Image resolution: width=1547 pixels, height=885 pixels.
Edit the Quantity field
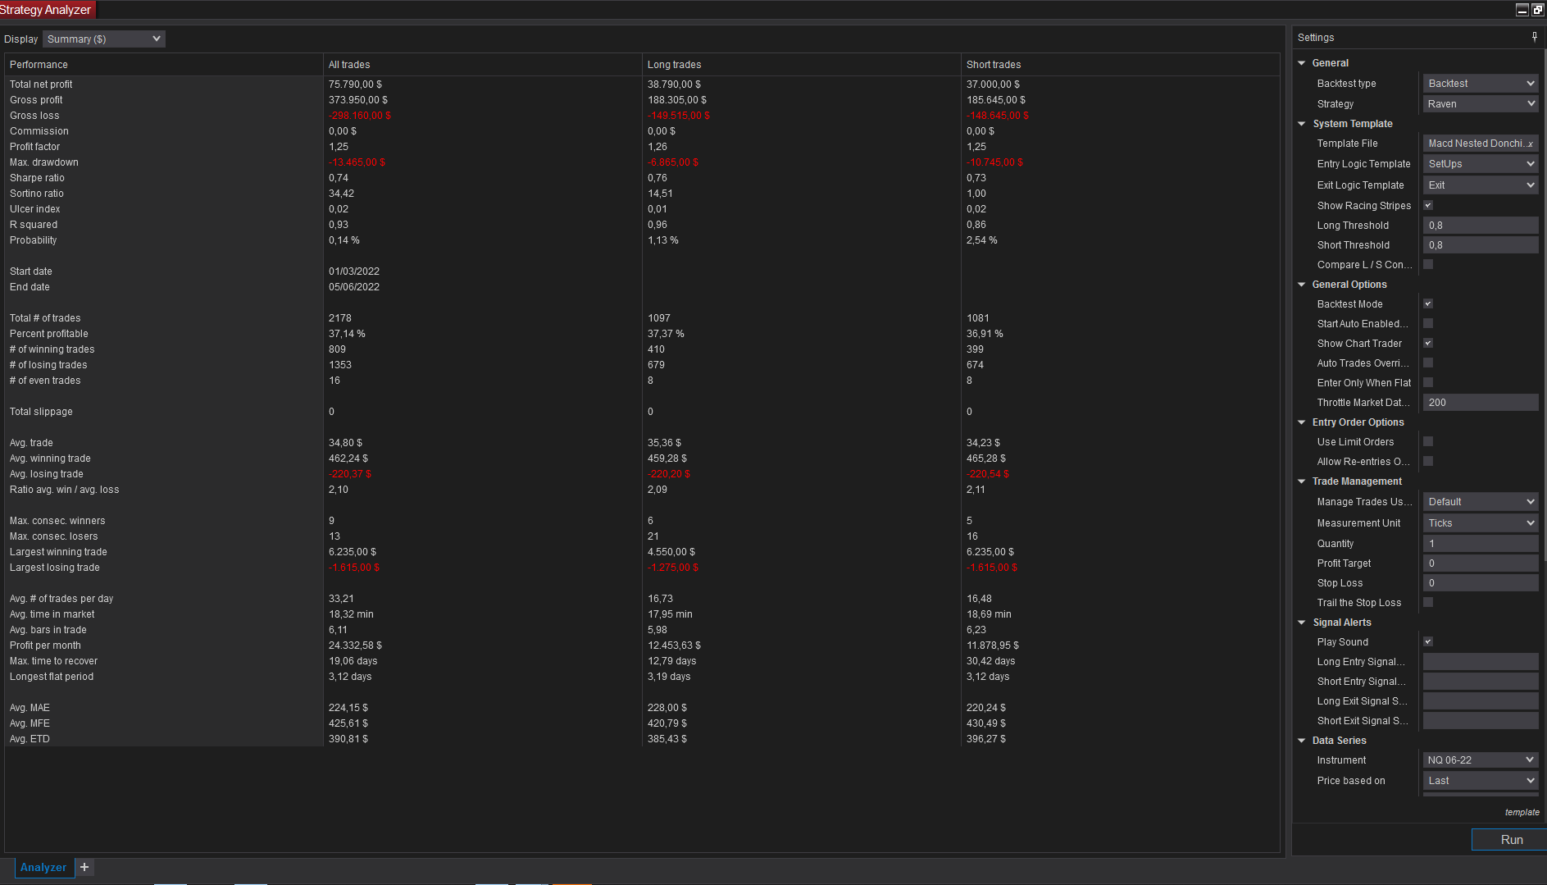pos(1481,544)
